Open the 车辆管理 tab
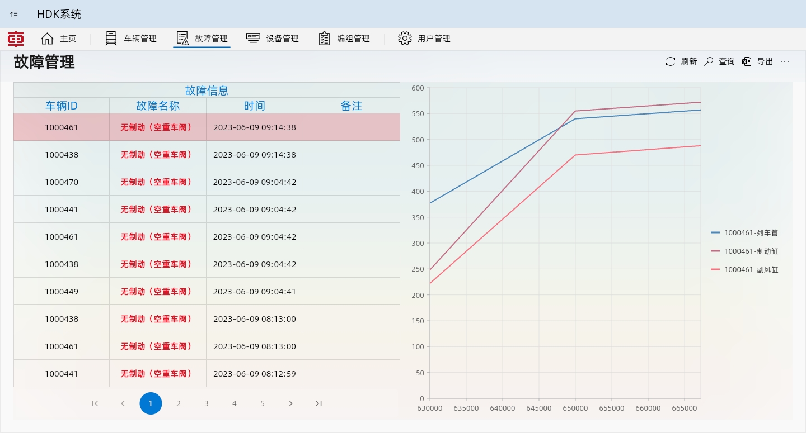Viewport: 806px width, 433px height. pos(131,39)
